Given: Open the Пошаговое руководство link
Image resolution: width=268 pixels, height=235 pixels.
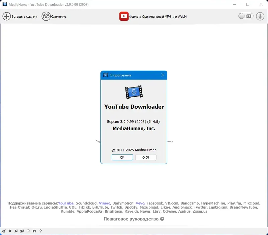Looking at the screenshot, I should click(131, 219).
